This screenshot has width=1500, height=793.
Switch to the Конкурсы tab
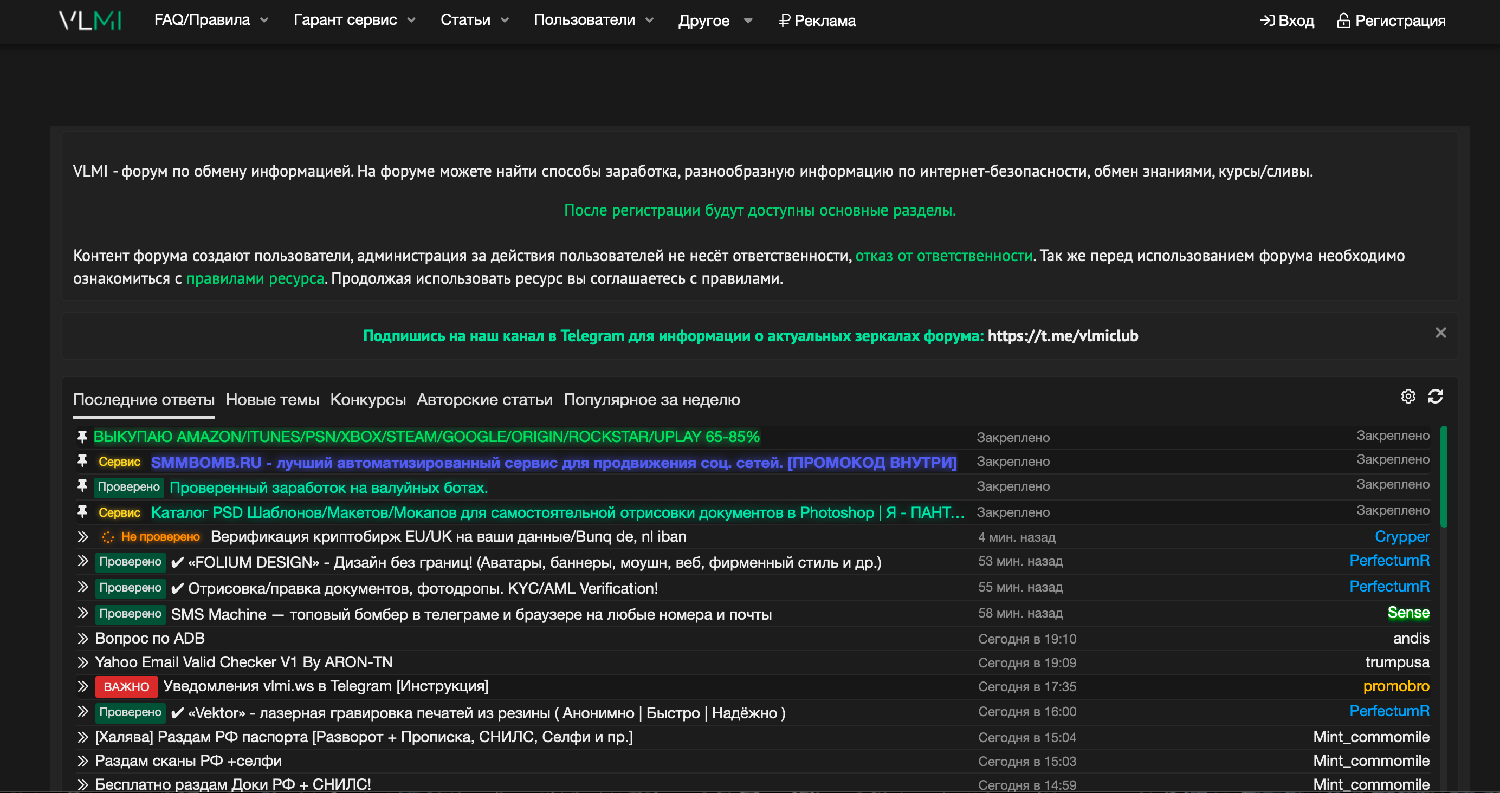click(x=368, y=400)
